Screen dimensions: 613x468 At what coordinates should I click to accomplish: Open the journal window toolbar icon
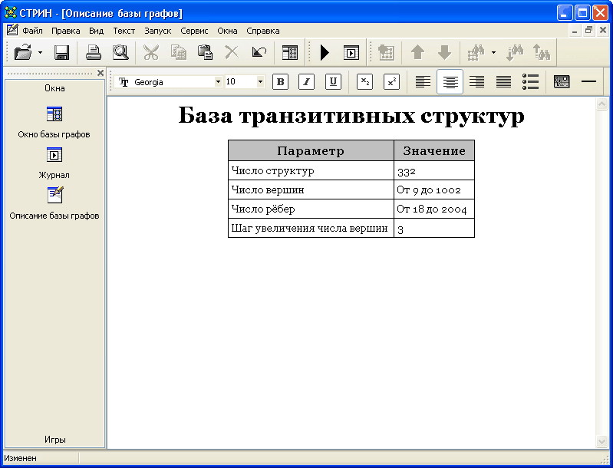coord(351,52)
